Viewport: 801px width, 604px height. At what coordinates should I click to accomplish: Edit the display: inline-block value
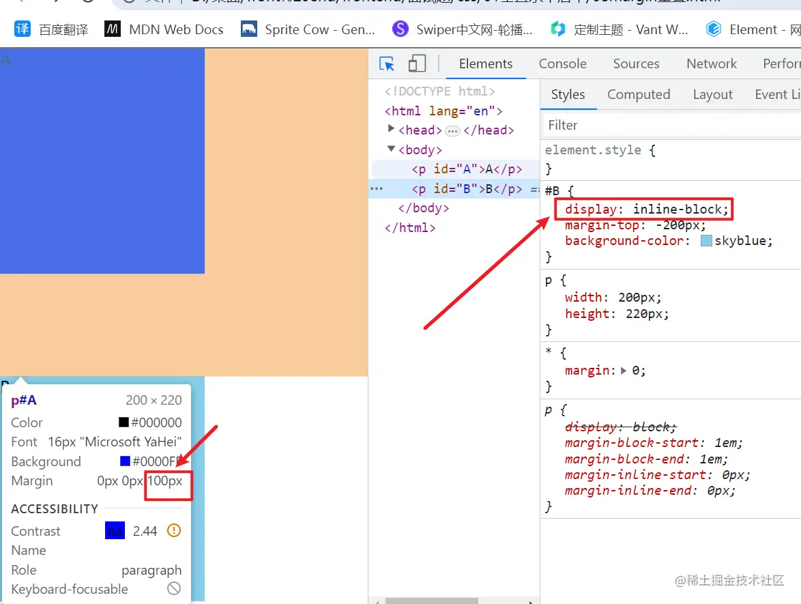tap(677, 209)
